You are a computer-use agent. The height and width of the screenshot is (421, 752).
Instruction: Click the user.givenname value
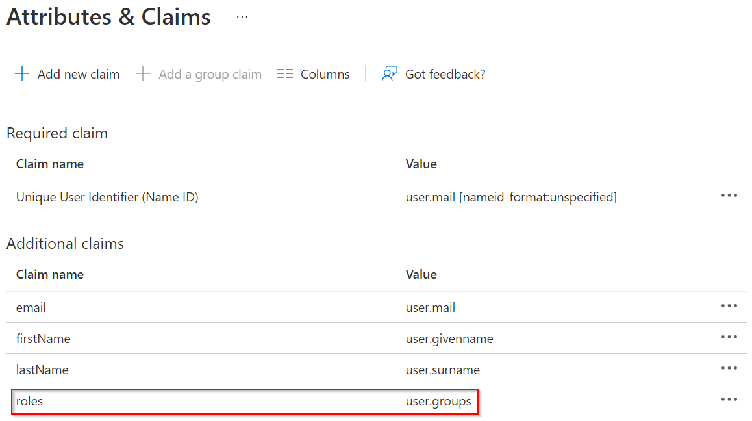point(449,339)
